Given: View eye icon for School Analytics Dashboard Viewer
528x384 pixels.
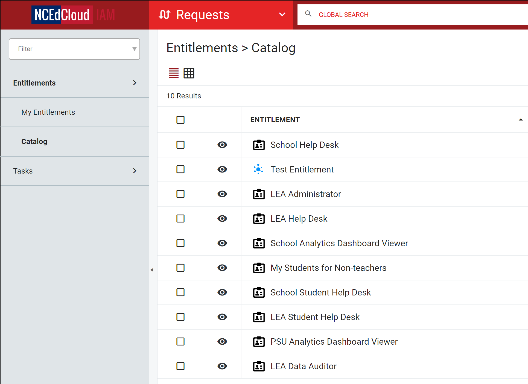Looking at the screenshot, I should point(222,243).
